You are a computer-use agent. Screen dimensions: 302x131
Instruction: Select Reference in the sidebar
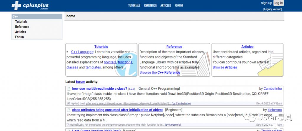pyautogui.click(x=22, y=27)
